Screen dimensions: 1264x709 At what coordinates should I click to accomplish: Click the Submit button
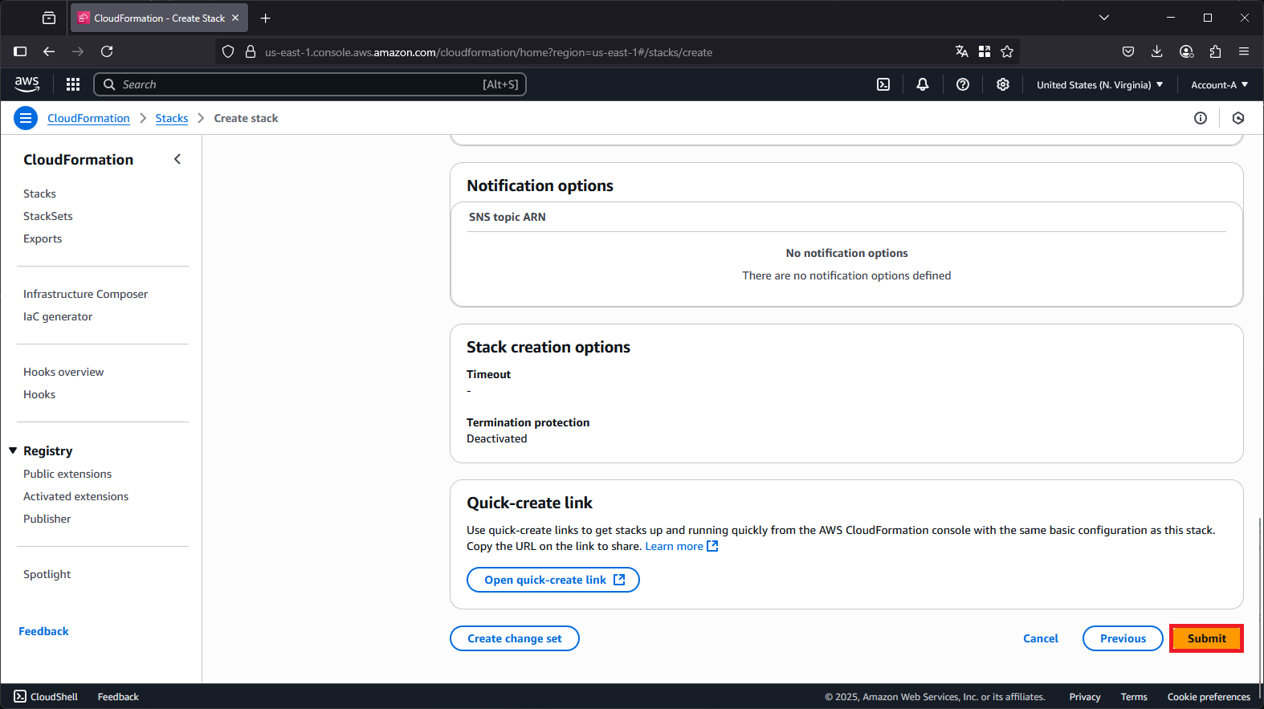click(x=1206, y=638)
